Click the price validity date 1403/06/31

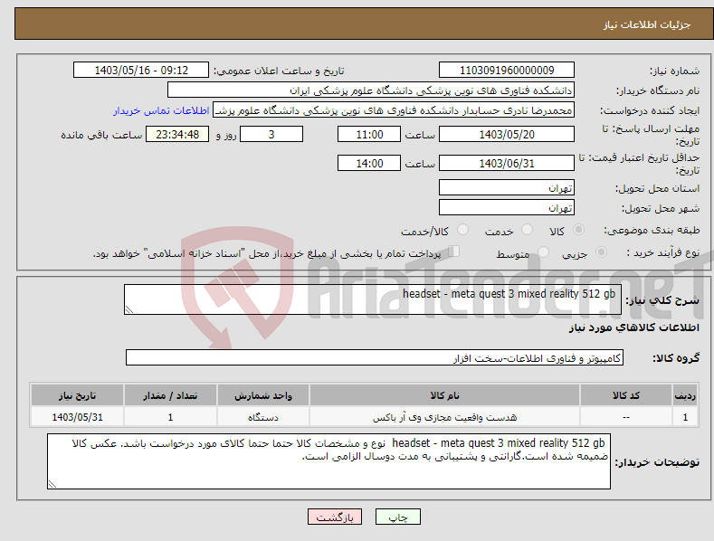tap(507, 163)
